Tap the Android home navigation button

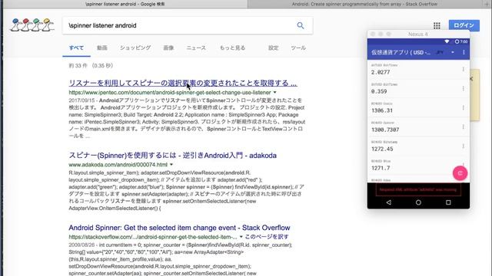(x=418, y=202)
